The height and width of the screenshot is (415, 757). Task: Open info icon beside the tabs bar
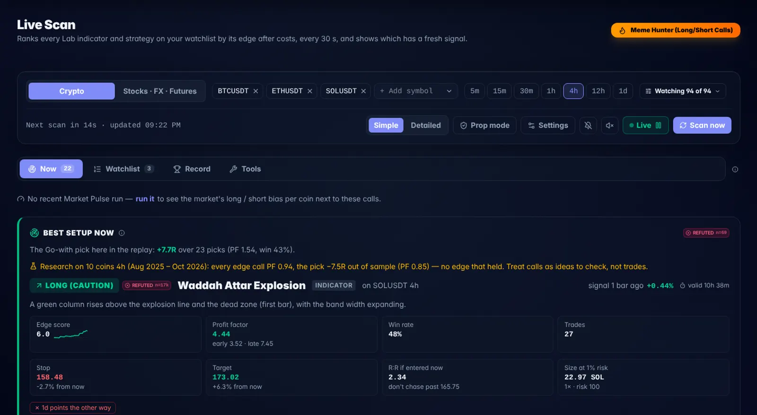735,169
